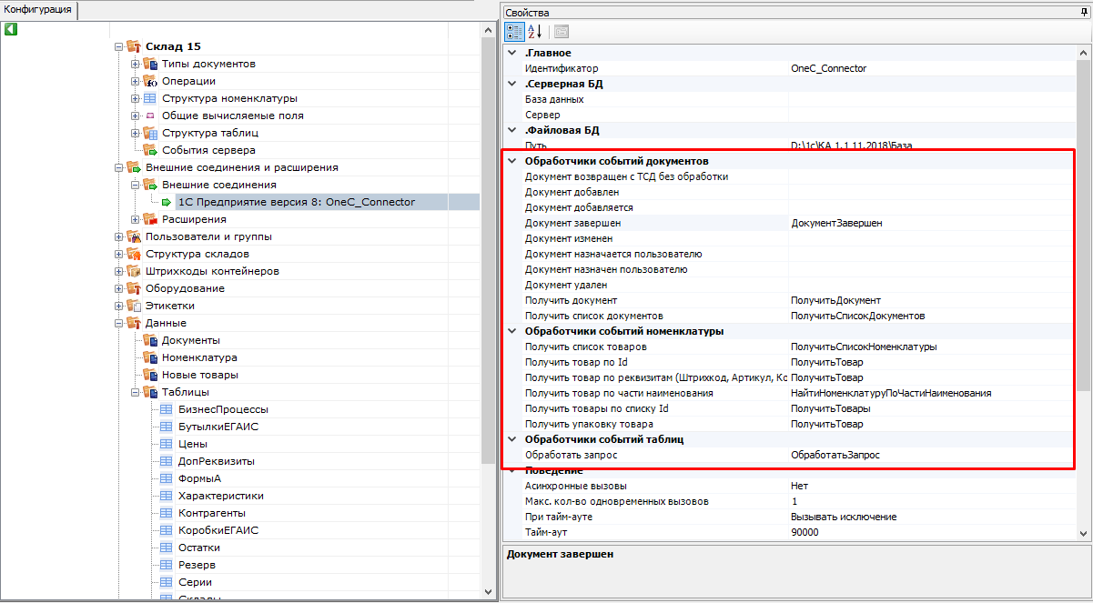Click the Структура номенклатуры table icon
Screen dimensions: 1093x603
pyautogui.click(x=151, y=98)
